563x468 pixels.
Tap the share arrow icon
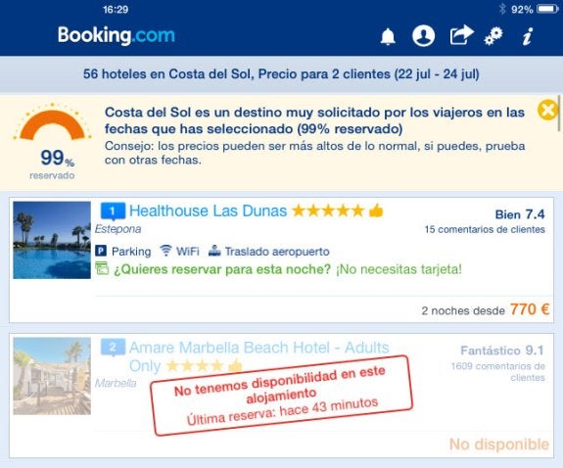(461, 35)
